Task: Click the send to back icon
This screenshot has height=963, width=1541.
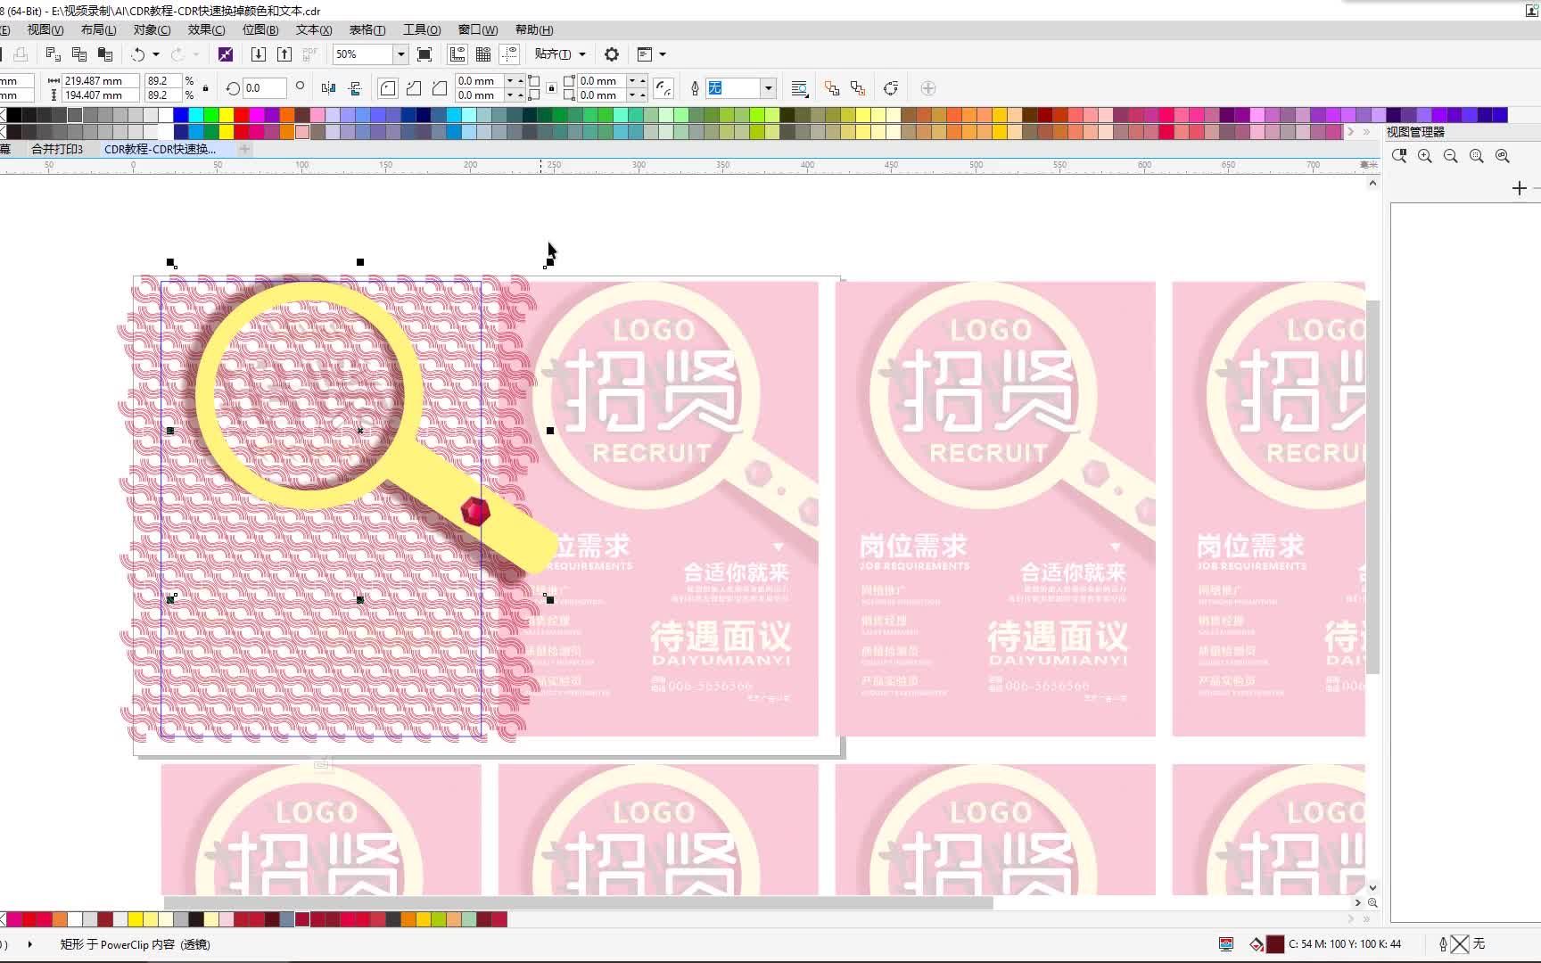Action: 858,88
